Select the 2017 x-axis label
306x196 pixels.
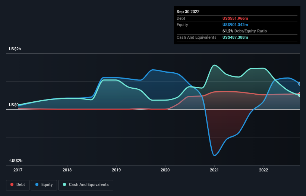[18, 170]
